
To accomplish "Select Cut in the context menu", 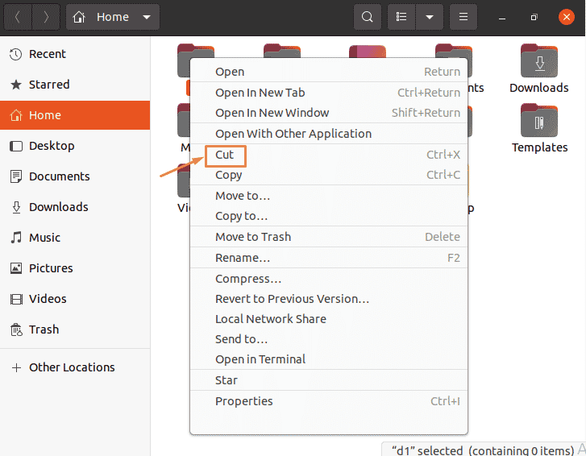I will [329, 155].
